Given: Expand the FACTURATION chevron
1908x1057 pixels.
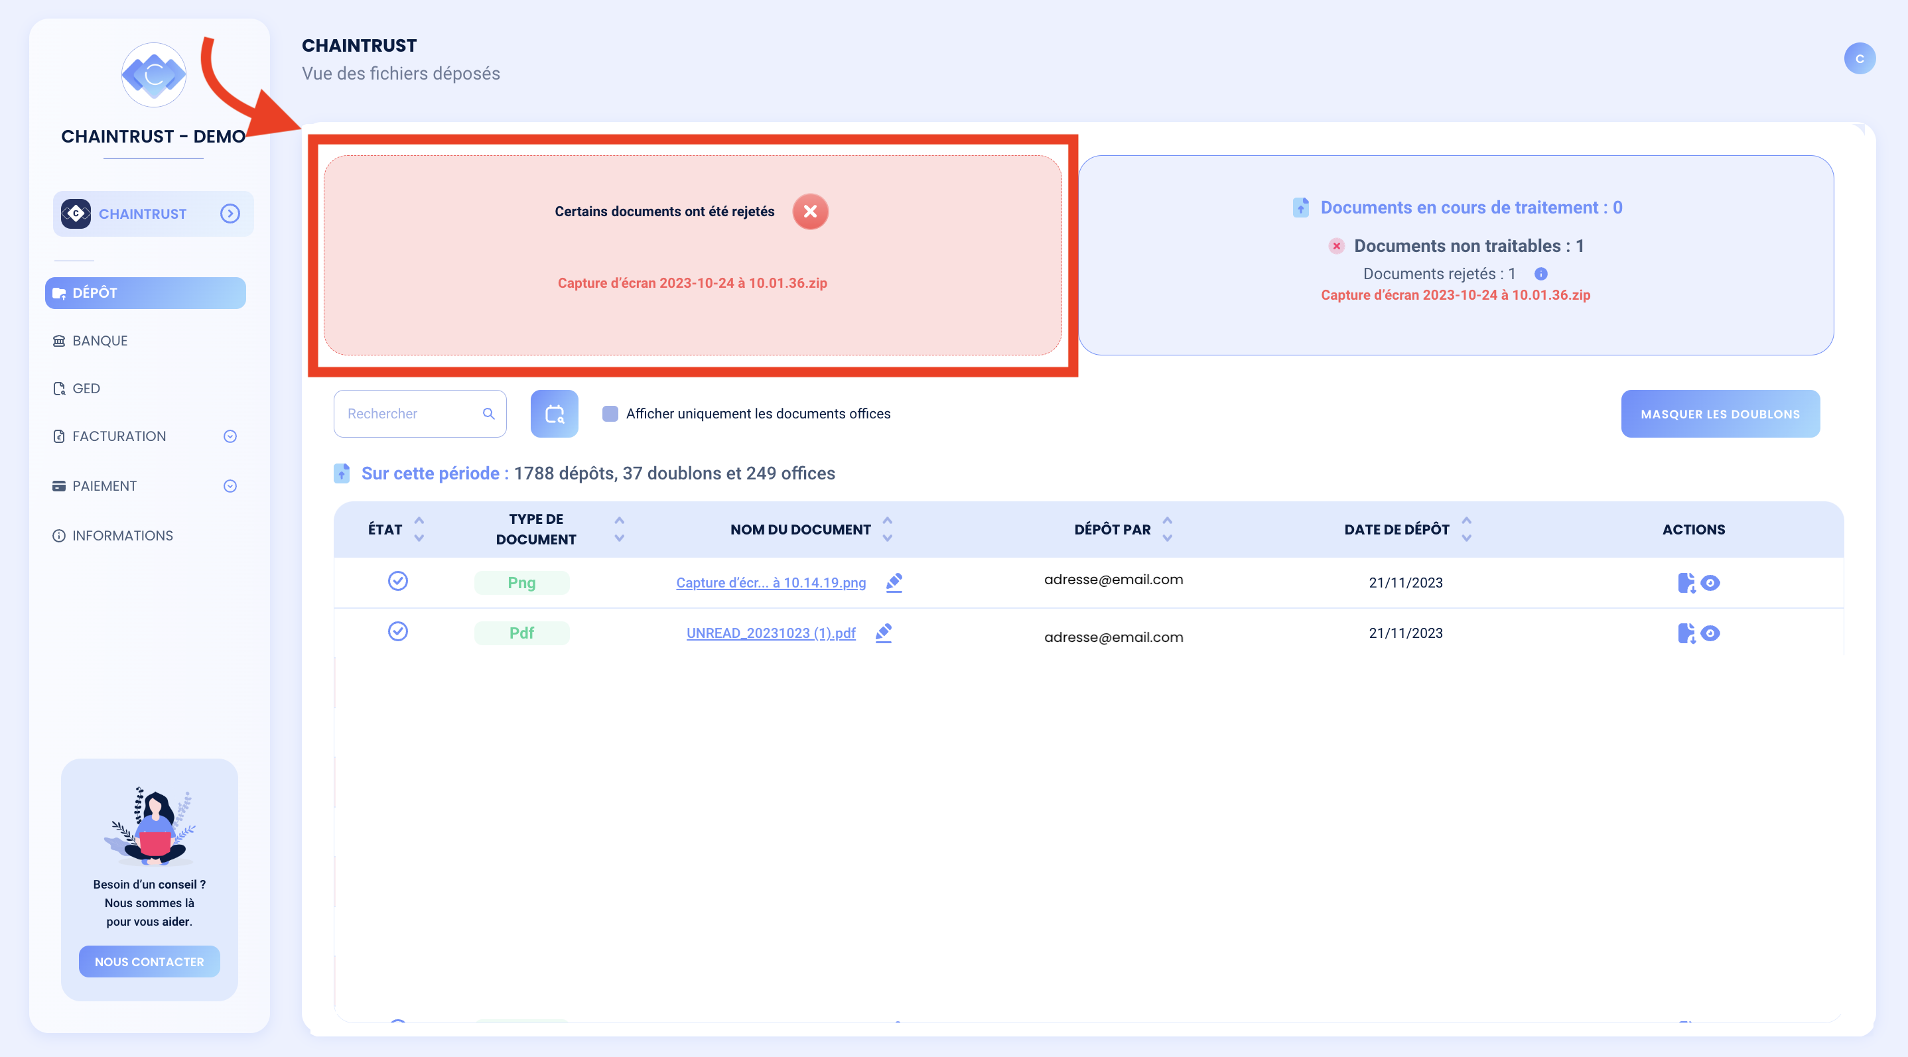Looking at the screenshot, I should point(230,436).
